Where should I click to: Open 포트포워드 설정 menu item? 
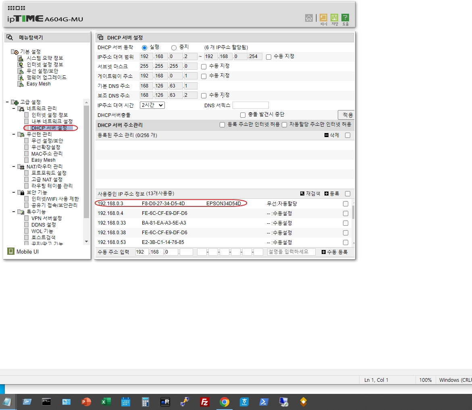coord(48,173)
